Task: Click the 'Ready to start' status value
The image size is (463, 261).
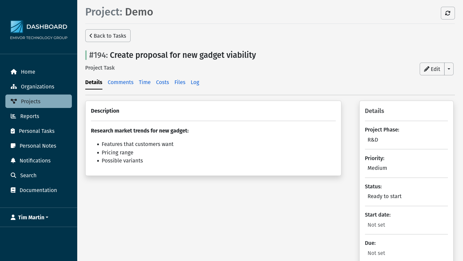Action: [384, 196]
